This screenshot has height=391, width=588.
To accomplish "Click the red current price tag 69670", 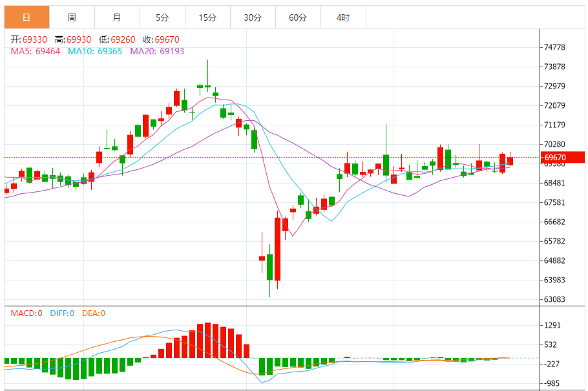I will pyautogui.click(x=563, y=158).
